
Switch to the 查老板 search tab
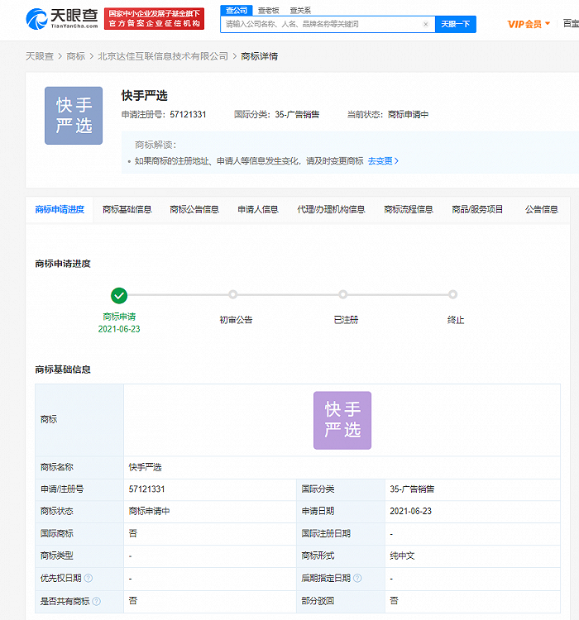268,10
